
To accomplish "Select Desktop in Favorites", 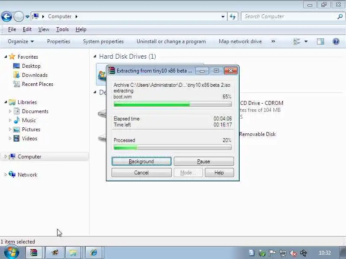I will (x=31, y=66).
